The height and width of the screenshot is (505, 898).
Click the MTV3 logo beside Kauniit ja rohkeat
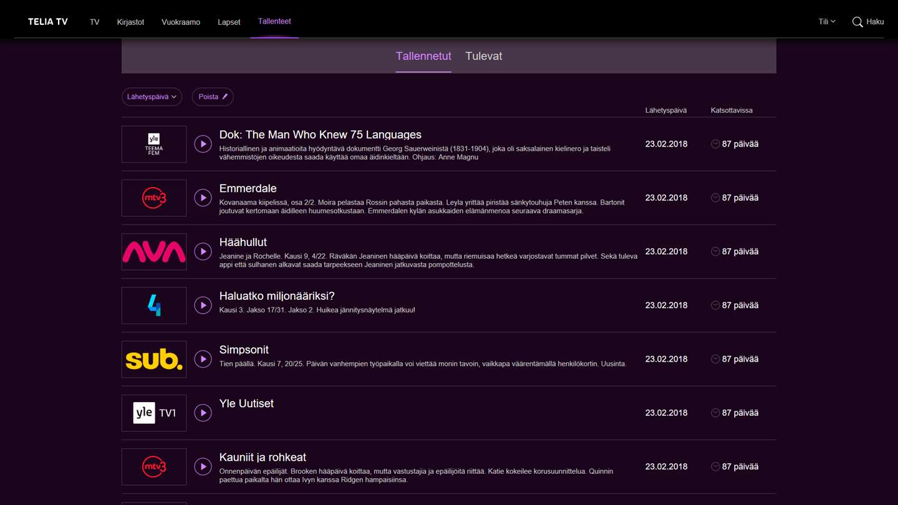(x=154, y=466)
